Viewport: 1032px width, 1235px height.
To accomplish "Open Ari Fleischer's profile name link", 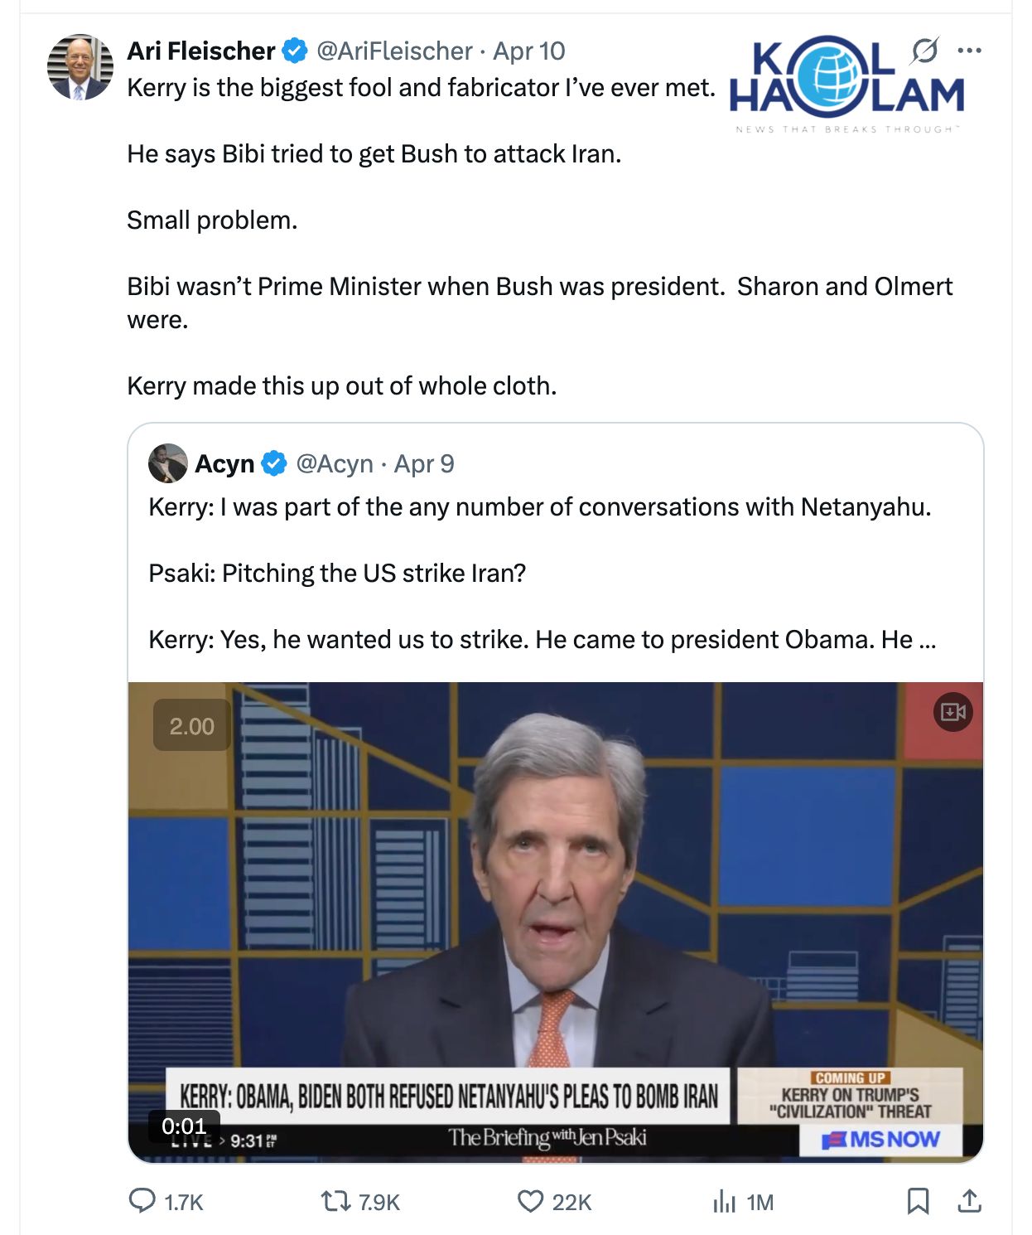I will pyautogui.click(x=200, y=51).
